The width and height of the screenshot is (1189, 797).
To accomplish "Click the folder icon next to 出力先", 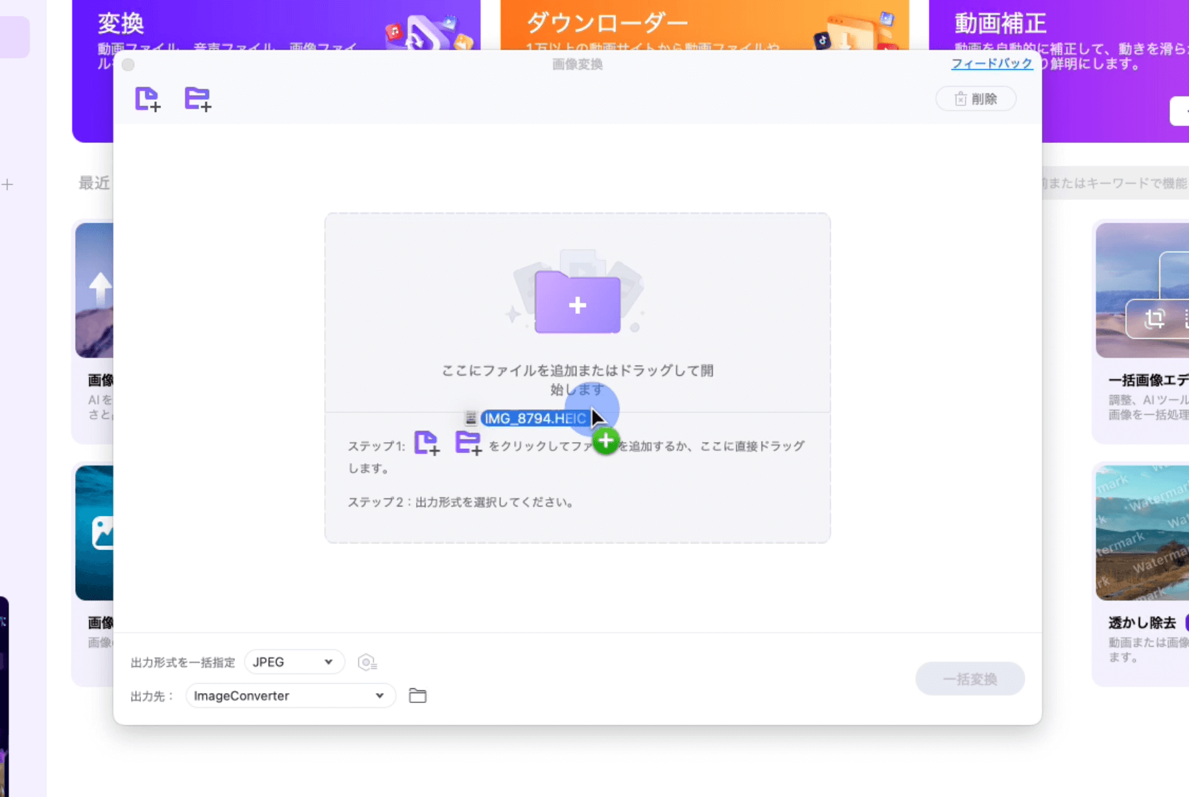I will (x=417, y=696).
